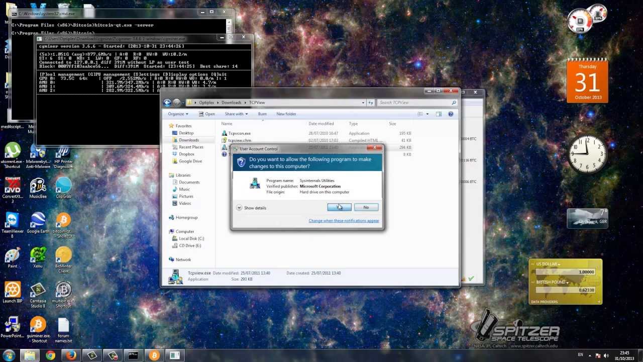Image resolution: width=643 pixels, height=362 pixels.
Task: Click the Camtasia Studio 8 desktop icon
Action: click(38, 291)
